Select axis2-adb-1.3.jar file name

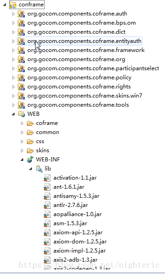(x=76, y=260)
